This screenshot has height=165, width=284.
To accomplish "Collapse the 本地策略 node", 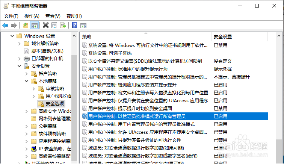I will click(x=26, y=81).
